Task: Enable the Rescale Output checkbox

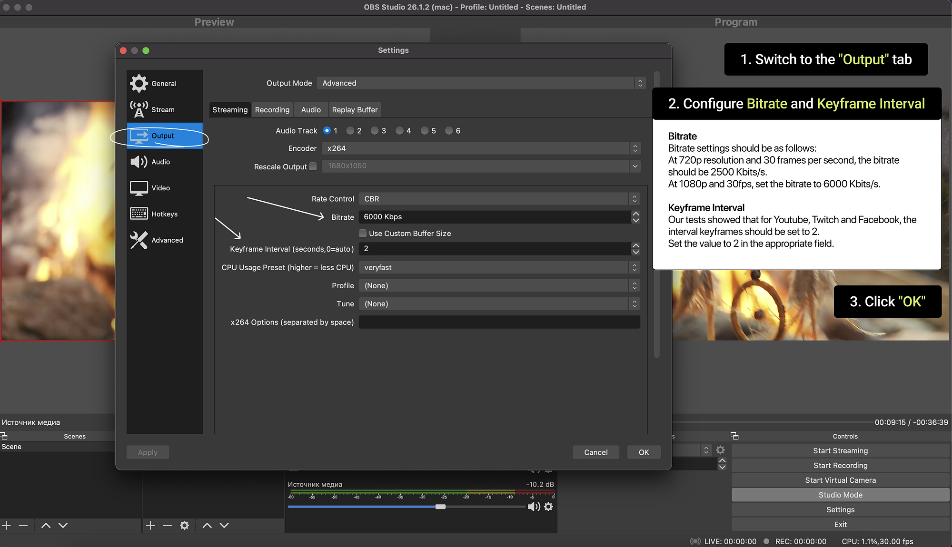Action: (313, 166)
